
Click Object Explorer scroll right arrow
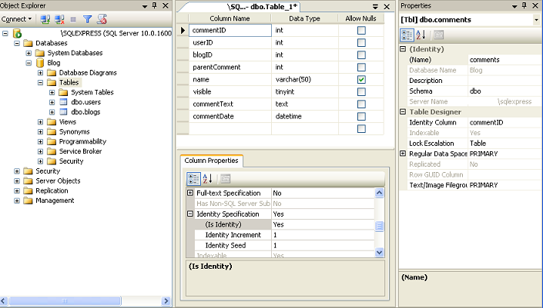[166, 301]
